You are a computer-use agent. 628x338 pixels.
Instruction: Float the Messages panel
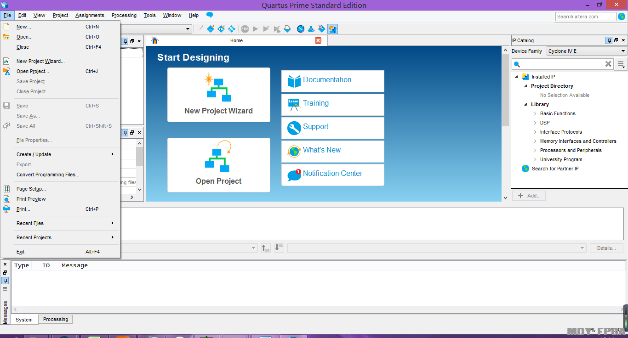tap(5, 273)
